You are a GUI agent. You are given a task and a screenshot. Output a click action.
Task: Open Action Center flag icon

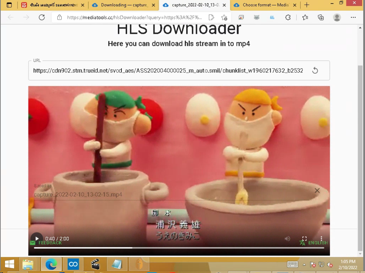(313, 264)
